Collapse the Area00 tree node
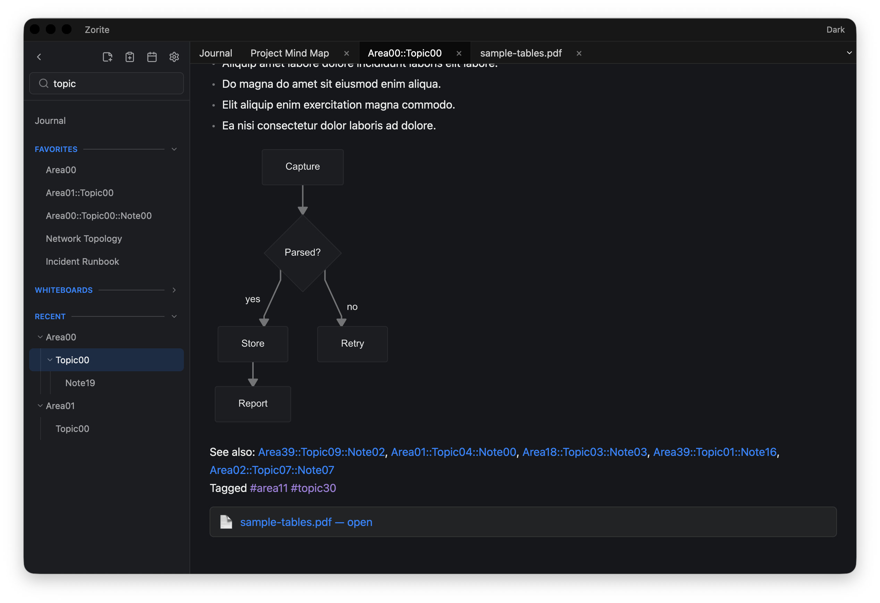 40,337
